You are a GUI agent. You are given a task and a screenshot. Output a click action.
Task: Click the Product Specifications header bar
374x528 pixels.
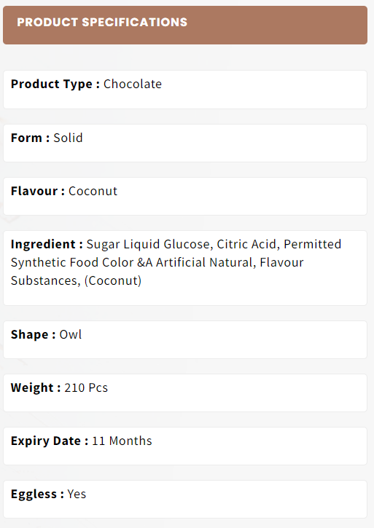[x=185, y=25]
